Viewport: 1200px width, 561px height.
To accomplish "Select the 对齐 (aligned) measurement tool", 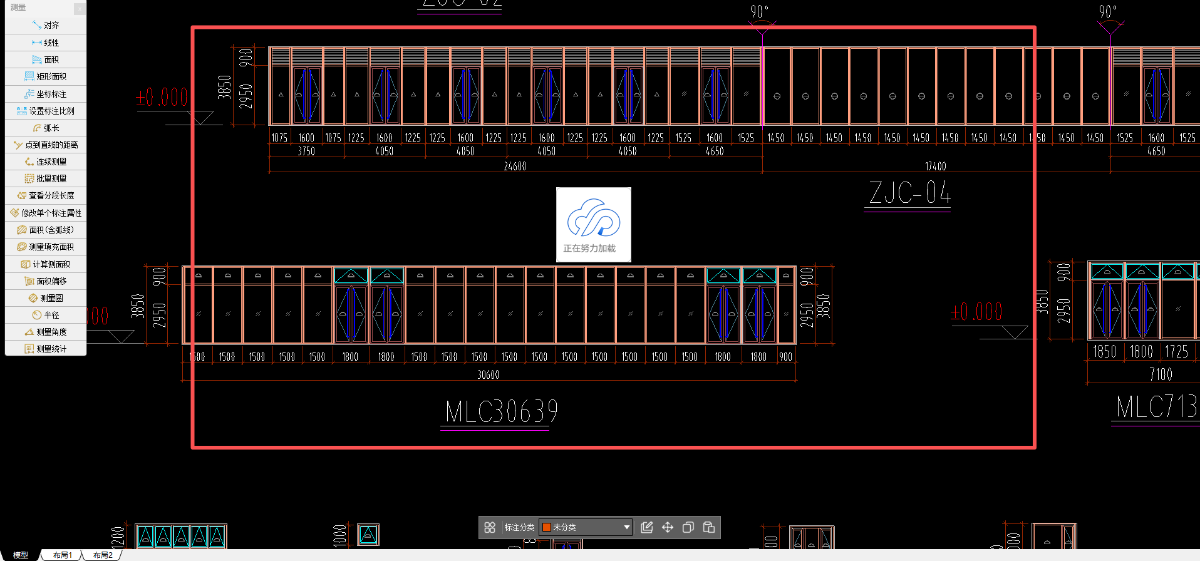I will pos(46,26).
